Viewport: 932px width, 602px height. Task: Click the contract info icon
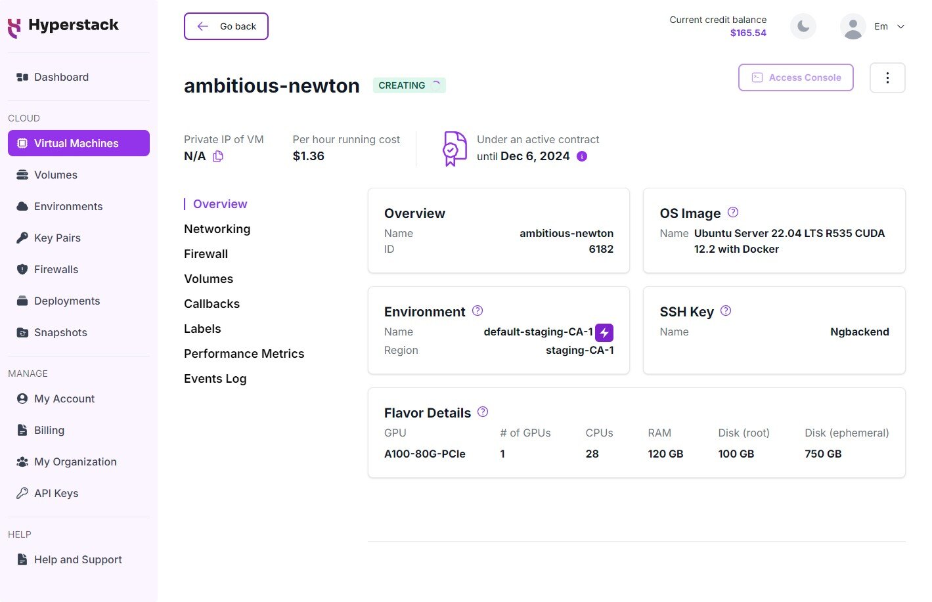pos(582,156)
